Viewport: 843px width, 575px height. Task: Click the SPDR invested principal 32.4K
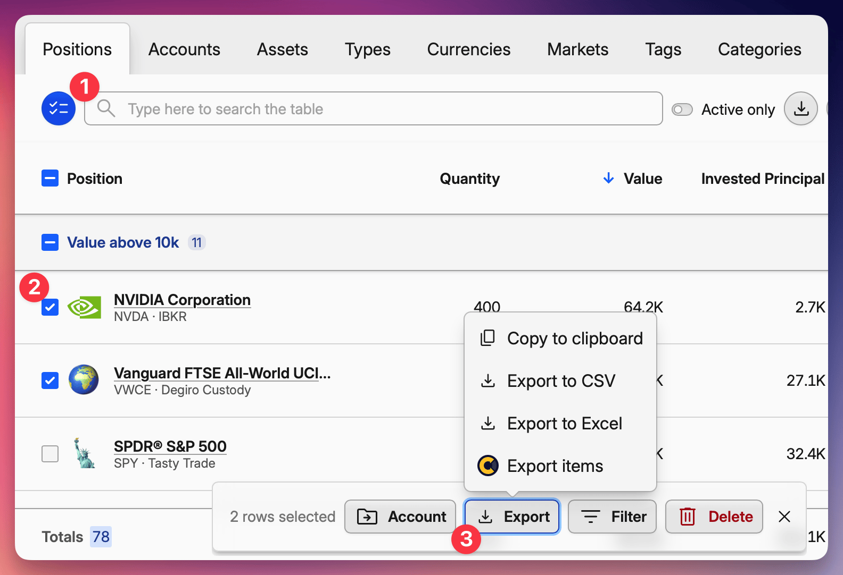[x=806, y=454]
